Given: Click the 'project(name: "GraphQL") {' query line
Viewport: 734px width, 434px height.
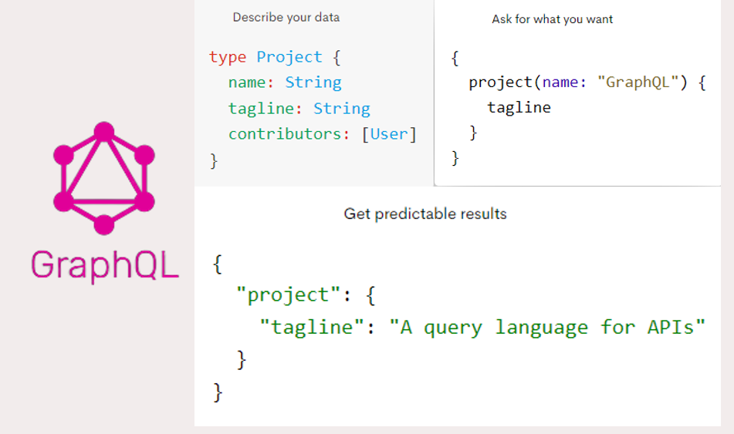Looking at the screenshot, I should coord(587,82).
